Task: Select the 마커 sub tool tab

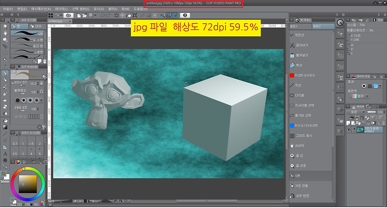Action: point(37,26)
